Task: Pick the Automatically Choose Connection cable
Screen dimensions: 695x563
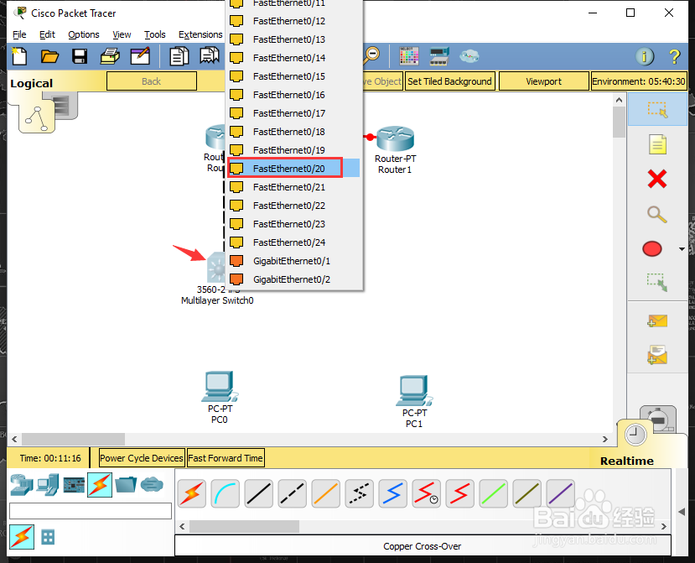Action: [191, 493]
